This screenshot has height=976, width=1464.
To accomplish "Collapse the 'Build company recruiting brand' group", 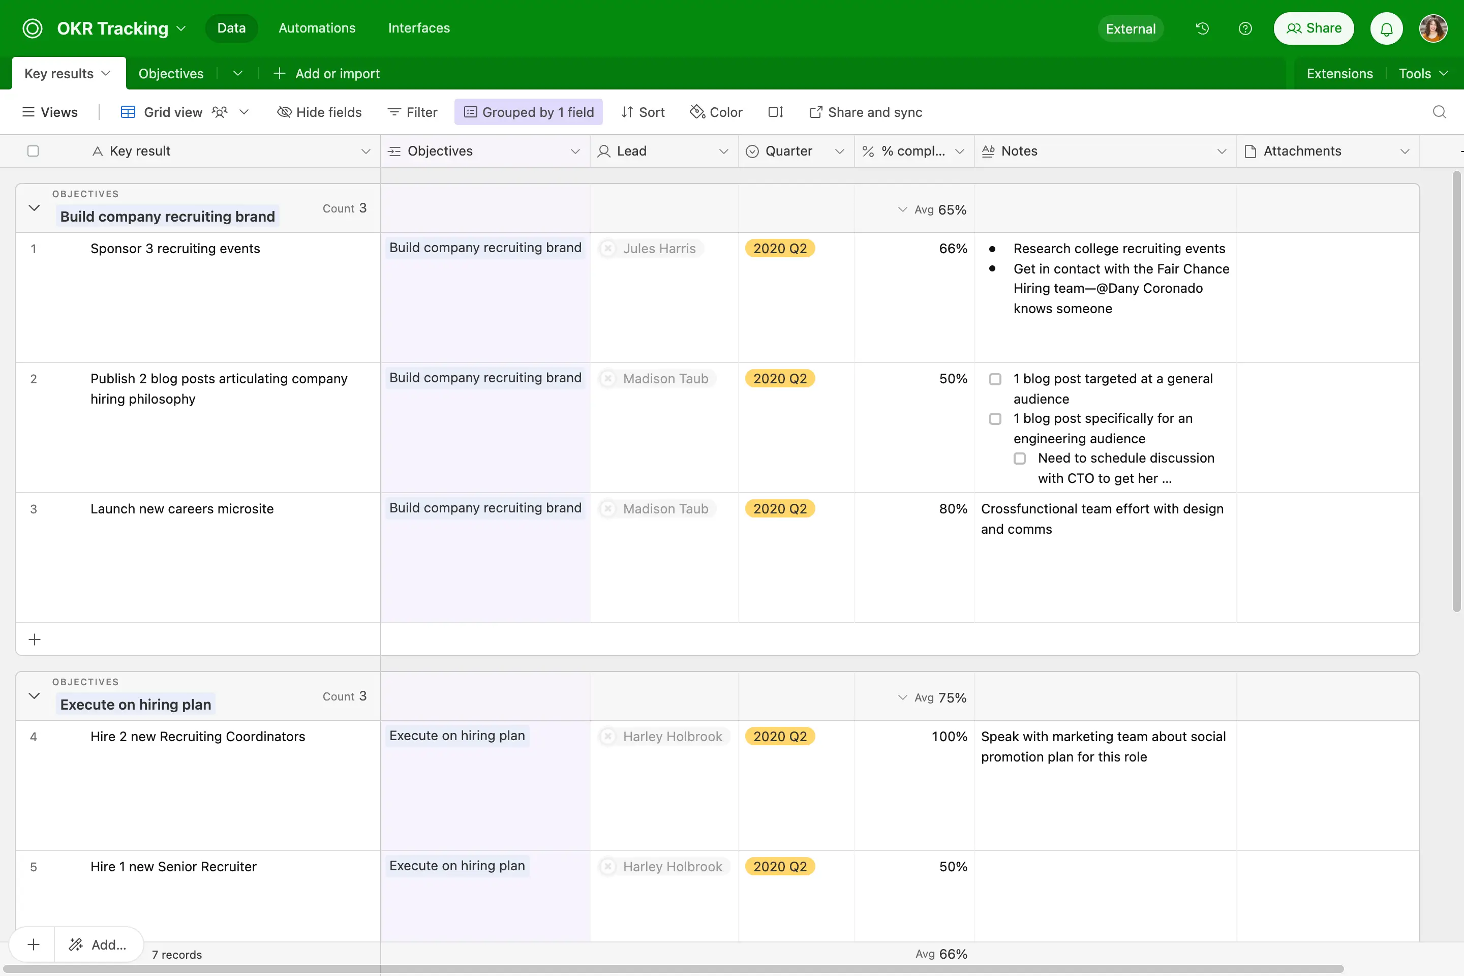I will [34, 208].
